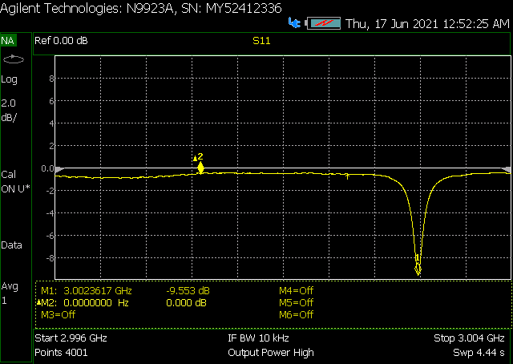Toggle the Cal ON U* status
The image size is (513, 364).
[15, 181]
